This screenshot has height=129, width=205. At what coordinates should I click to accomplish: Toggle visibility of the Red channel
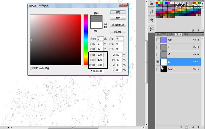point(158,47)
